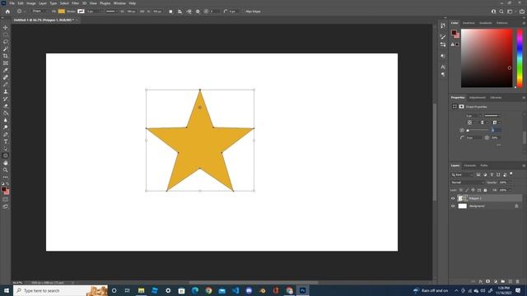The width and height of the screenshot is (527, 296).
Task: Open the polygon tool preset picker
Action: [21, 12]
